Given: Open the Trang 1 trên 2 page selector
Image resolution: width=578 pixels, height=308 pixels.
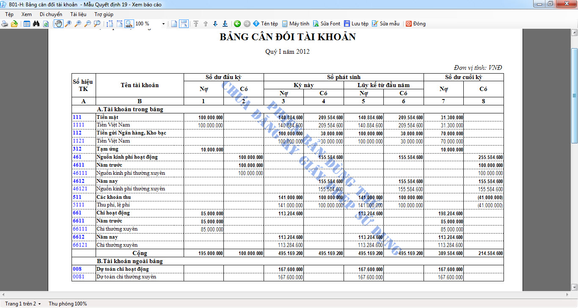Looking at the screenshot, I should (x=23, y=304).
